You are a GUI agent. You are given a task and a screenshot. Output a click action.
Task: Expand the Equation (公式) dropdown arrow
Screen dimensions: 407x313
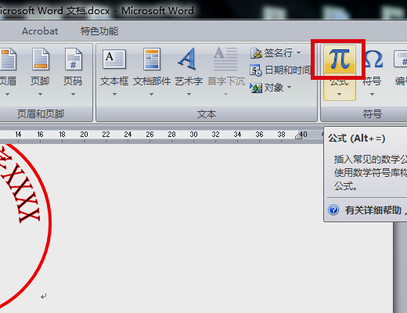point(339,94)
